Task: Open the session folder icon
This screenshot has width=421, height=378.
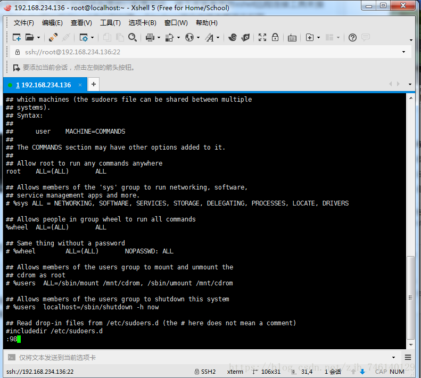Action: [29, 37]
